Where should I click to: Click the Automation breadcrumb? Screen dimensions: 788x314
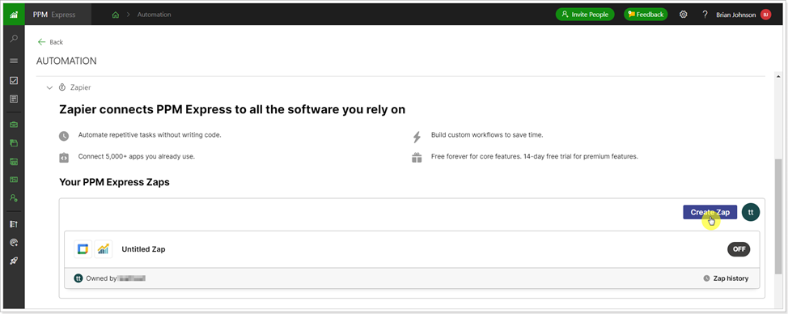pyautogui.click(x=155, y=15)
